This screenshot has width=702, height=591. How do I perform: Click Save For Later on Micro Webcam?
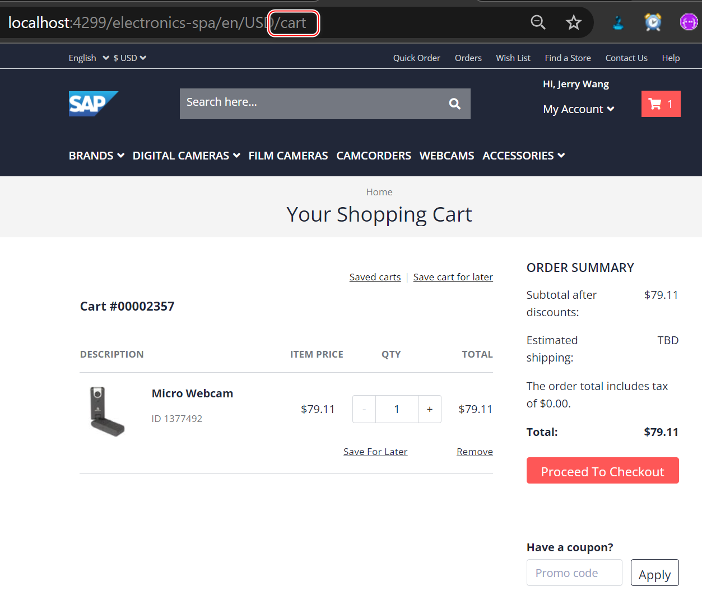point(375,452)
